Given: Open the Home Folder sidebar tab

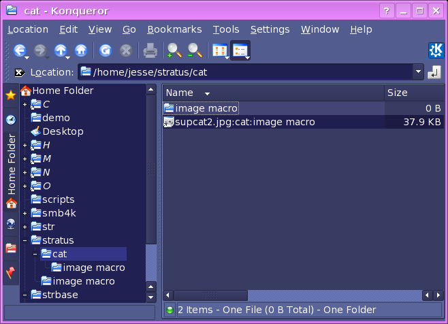Looking at the screenshot, I should tap(11, 171).
